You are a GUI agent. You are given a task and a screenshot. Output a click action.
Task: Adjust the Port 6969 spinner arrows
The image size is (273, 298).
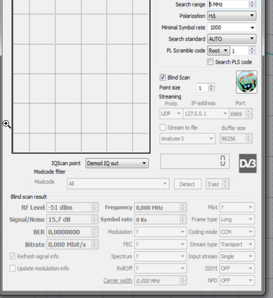(248, 114)
